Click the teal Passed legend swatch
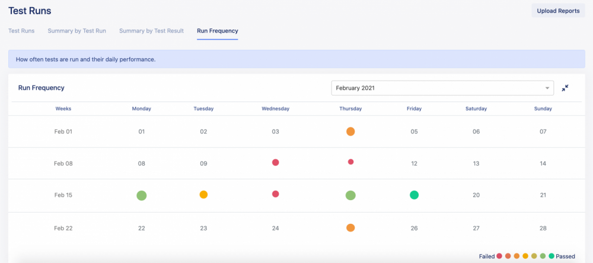The width and height of the screenshot is (593, 263). [551, 256]
